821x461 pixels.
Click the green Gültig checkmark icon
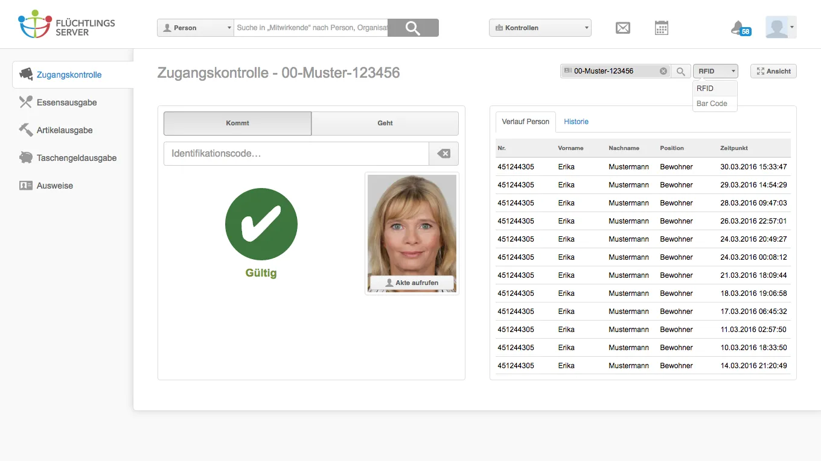click(261, 224)
